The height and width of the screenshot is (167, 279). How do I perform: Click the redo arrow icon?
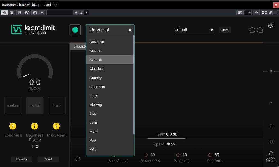tap(260, 30)
